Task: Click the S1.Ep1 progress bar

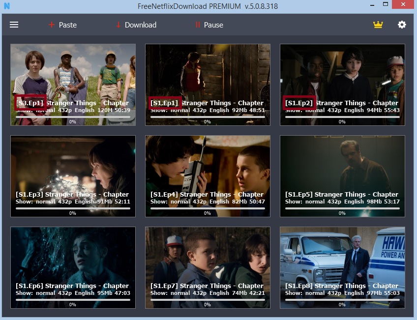Action: [x=208, y=117]
